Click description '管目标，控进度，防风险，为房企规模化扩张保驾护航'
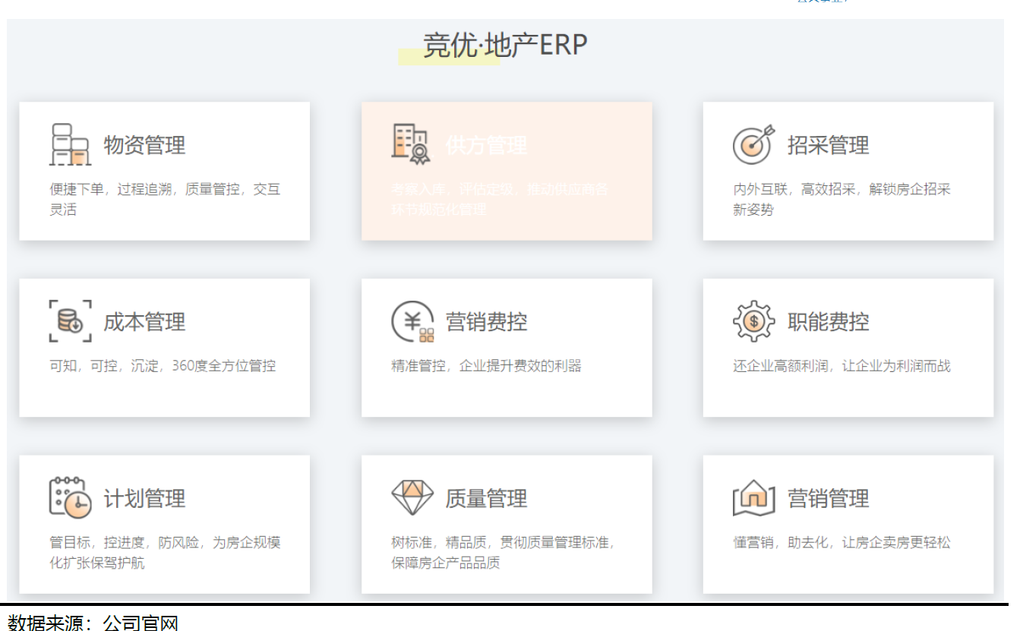Viewport: 1023px width, 631px height. tap(166, 553)
